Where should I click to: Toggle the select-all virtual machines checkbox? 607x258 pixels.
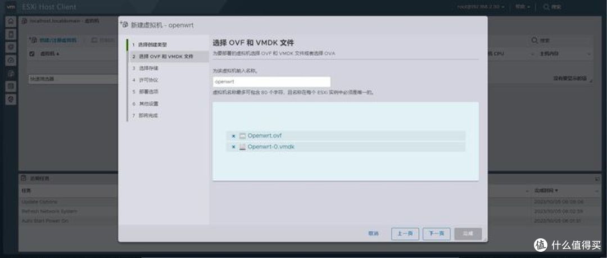point(32,54)
